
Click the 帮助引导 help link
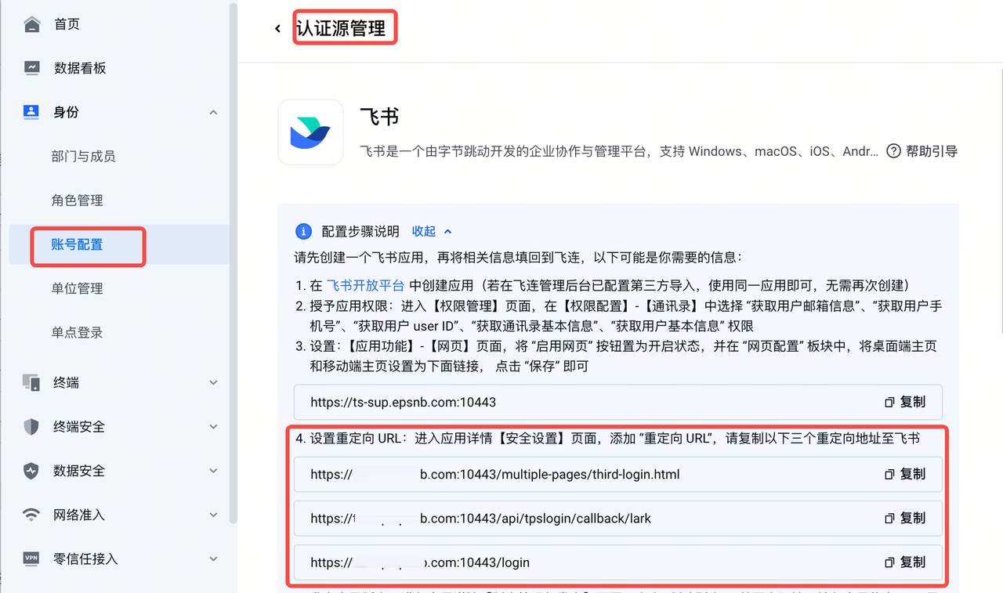(932, 151)
